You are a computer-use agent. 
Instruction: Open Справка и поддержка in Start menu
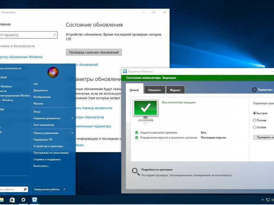point(47,159)
